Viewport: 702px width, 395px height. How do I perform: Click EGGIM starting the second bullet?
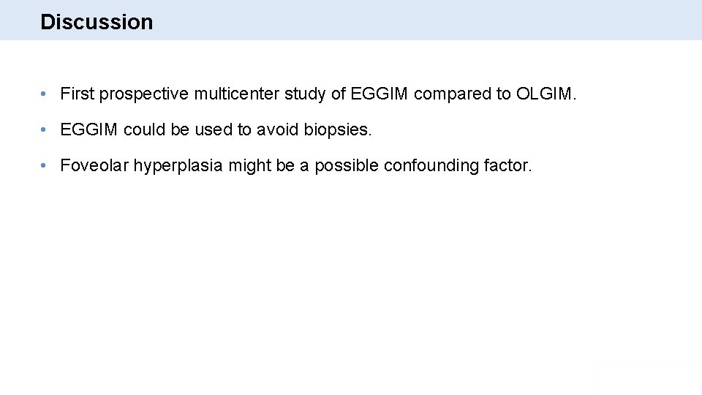[x=88, y=129]
